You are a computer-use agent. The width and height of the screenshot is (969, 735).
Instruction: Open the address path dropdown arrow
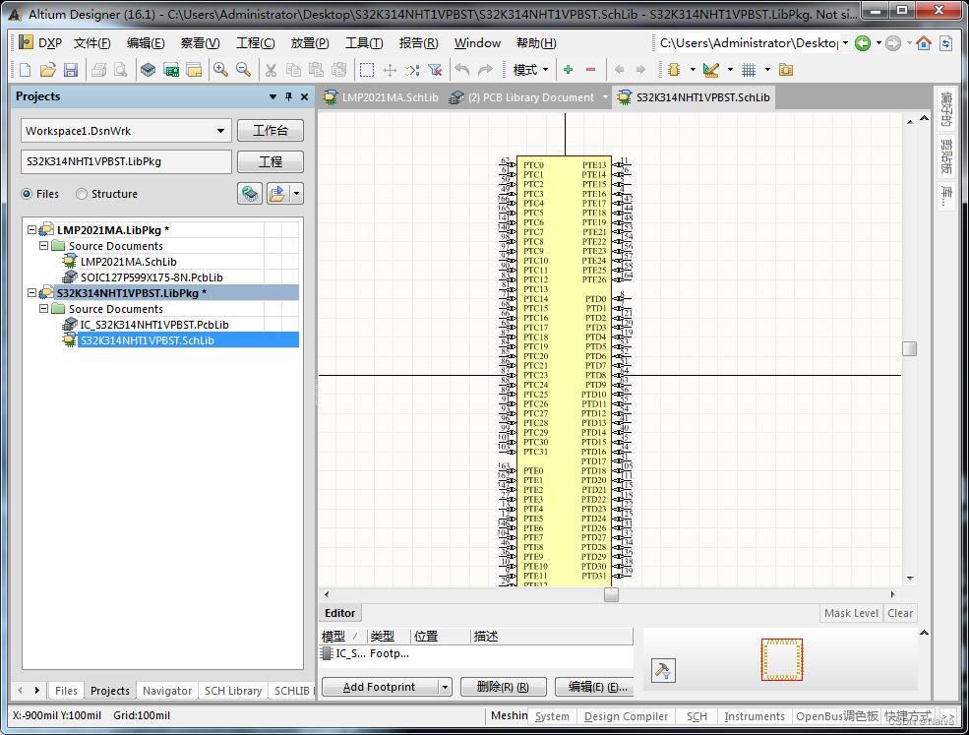point(845,42)
